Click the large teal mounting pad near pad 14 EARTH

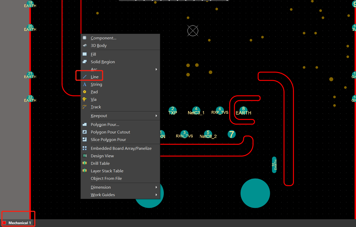255,193
